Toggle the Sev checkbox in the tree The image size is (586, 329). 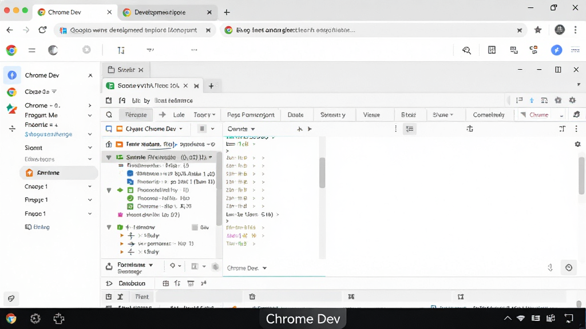tap(195, 227)
